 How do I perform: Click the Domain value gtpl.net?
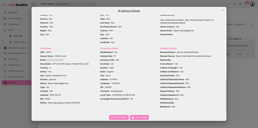pyautogui.click(x=52, y=80)
